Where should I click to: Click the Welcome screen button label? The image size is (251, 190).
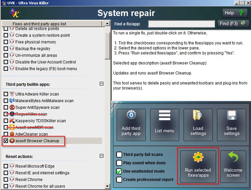(x=233, y=173)
